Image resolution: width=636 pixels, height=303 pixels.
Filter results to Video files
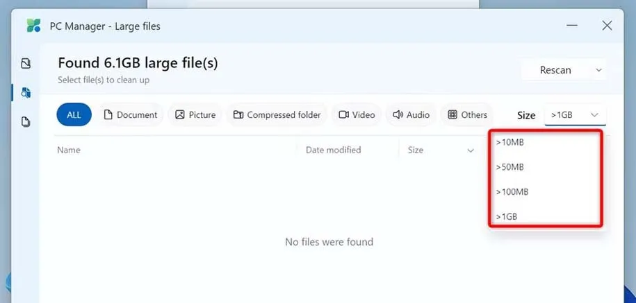[x=357, y=115]
